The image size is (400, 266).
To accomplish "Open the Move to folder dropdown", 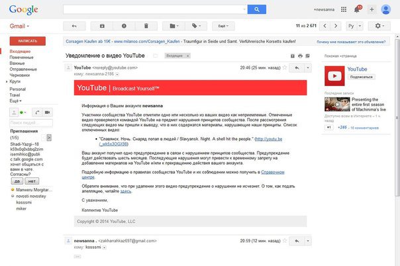I will (174, 26).
